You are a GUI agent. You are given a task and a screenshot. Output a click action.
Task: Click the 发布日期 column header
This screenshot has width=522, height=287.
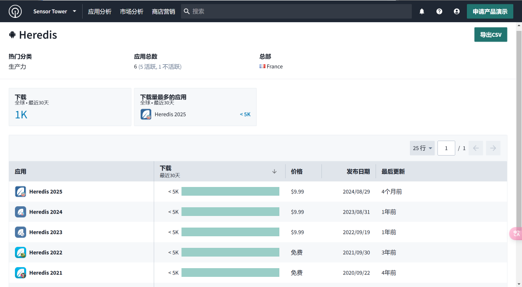pos(349,172)
